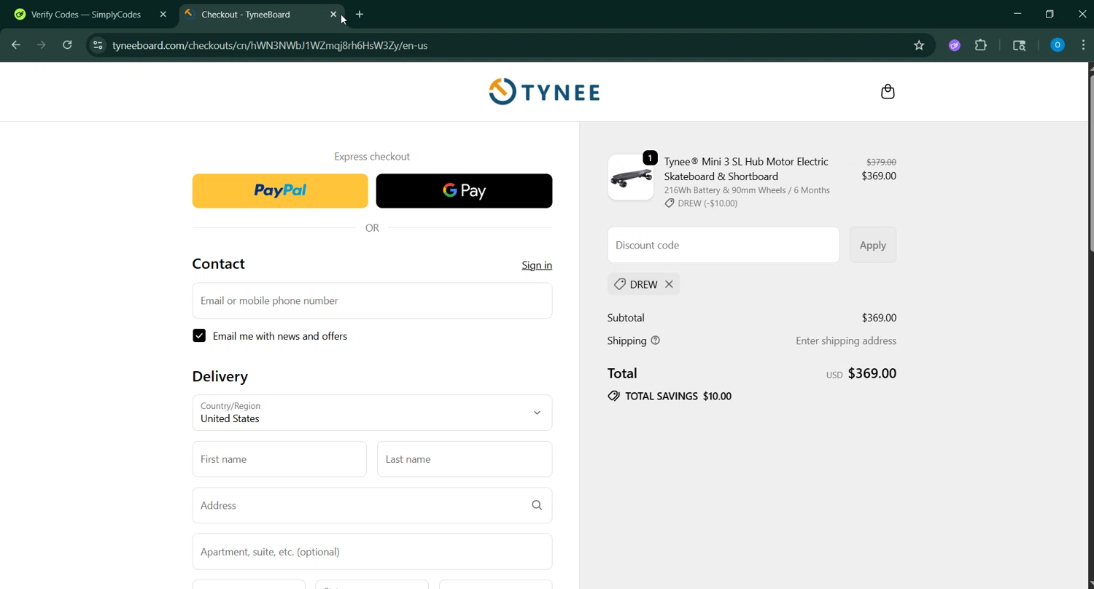The height and width of the screenshot is (589, 1094).
Task: Uncheck Email me with news and offers
Action: 199,336
